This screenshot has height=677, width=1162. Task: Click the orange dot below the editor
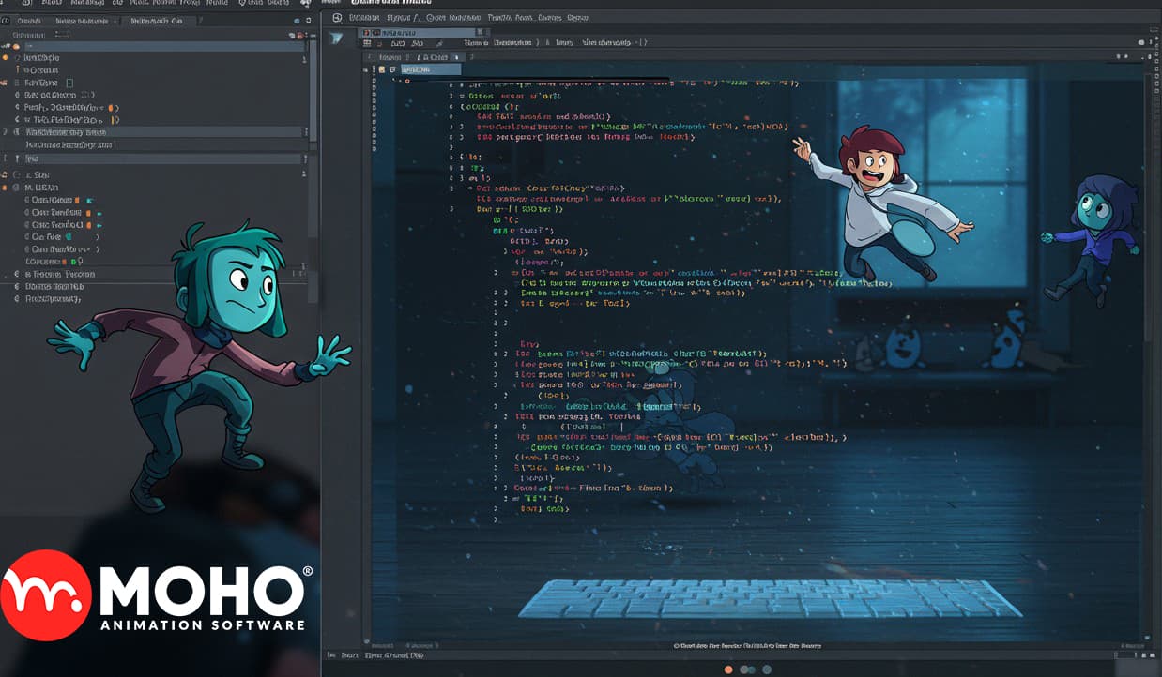728,669
